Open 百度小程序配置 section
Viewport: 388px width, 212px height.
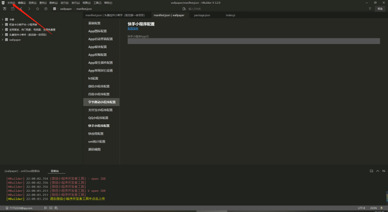click(x=99, y=94)
